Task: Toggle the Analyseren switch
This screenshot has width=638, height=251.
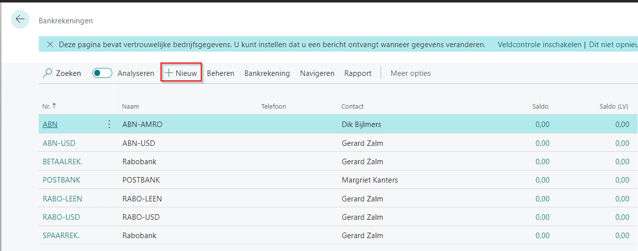Action: tap(102, 73)
